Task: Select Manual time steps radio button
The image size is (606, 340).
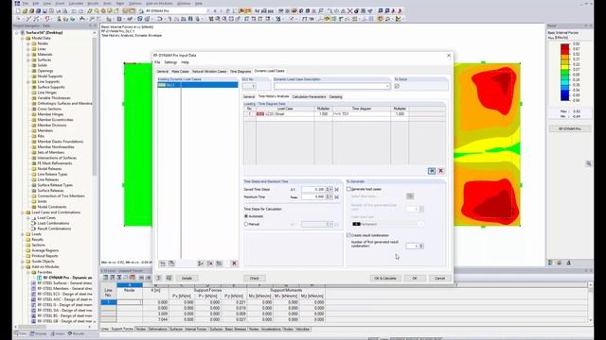Action: click(x=246, y=224)
